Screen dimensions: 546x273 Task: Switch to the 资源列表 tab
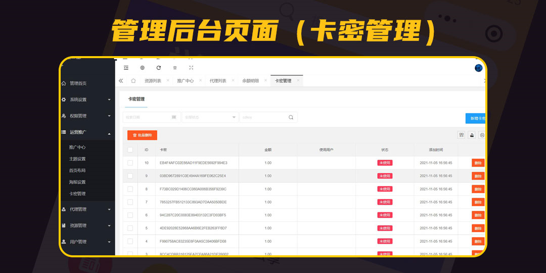click(153, 81)
